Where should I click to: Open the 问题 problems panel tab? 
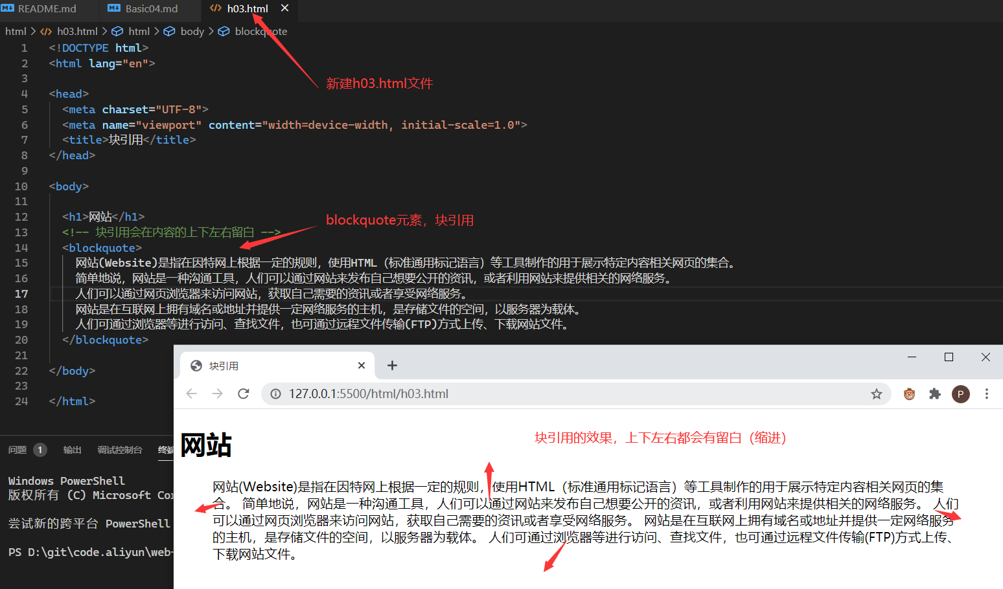17,450
